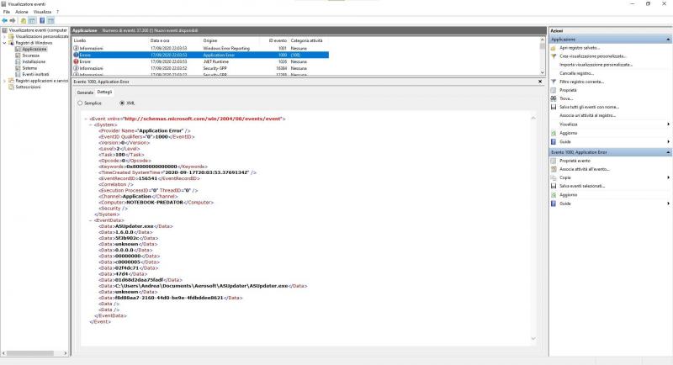Click Apri registro salvato action

[x=580, y=48]
